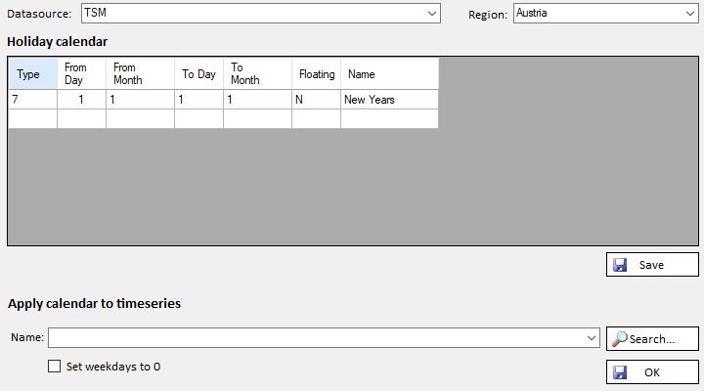Open the Region dropdown arrow
This screenshot has width=704, height=391.
pos(690,14)
